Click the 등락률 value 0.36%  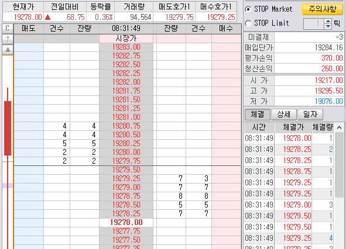click(x=104, y=17)
